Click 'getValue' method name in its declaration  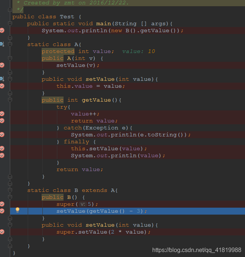pyautogui.click(x=96, y=100)
